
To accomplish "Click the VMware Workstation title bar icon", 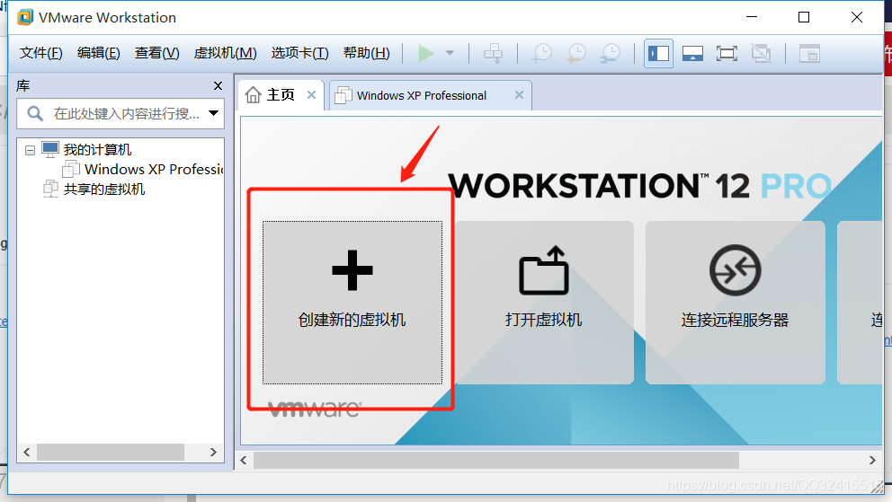I will (25, 18).
